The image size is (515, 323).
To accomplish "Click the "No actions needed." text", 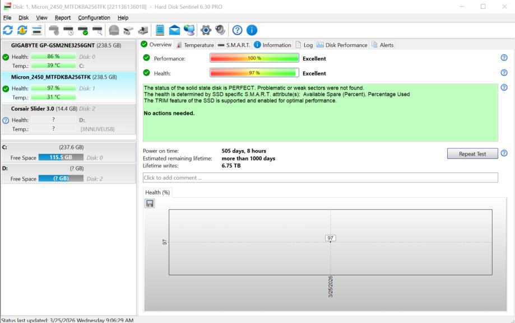I will 169,113.
